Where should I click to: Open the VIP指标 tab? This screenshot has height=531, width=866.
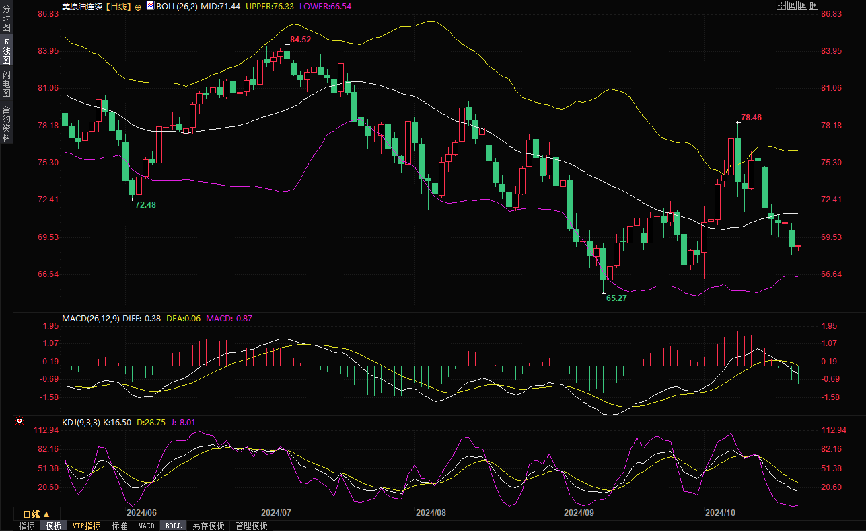pyautogui.click(x=86, y=526)
